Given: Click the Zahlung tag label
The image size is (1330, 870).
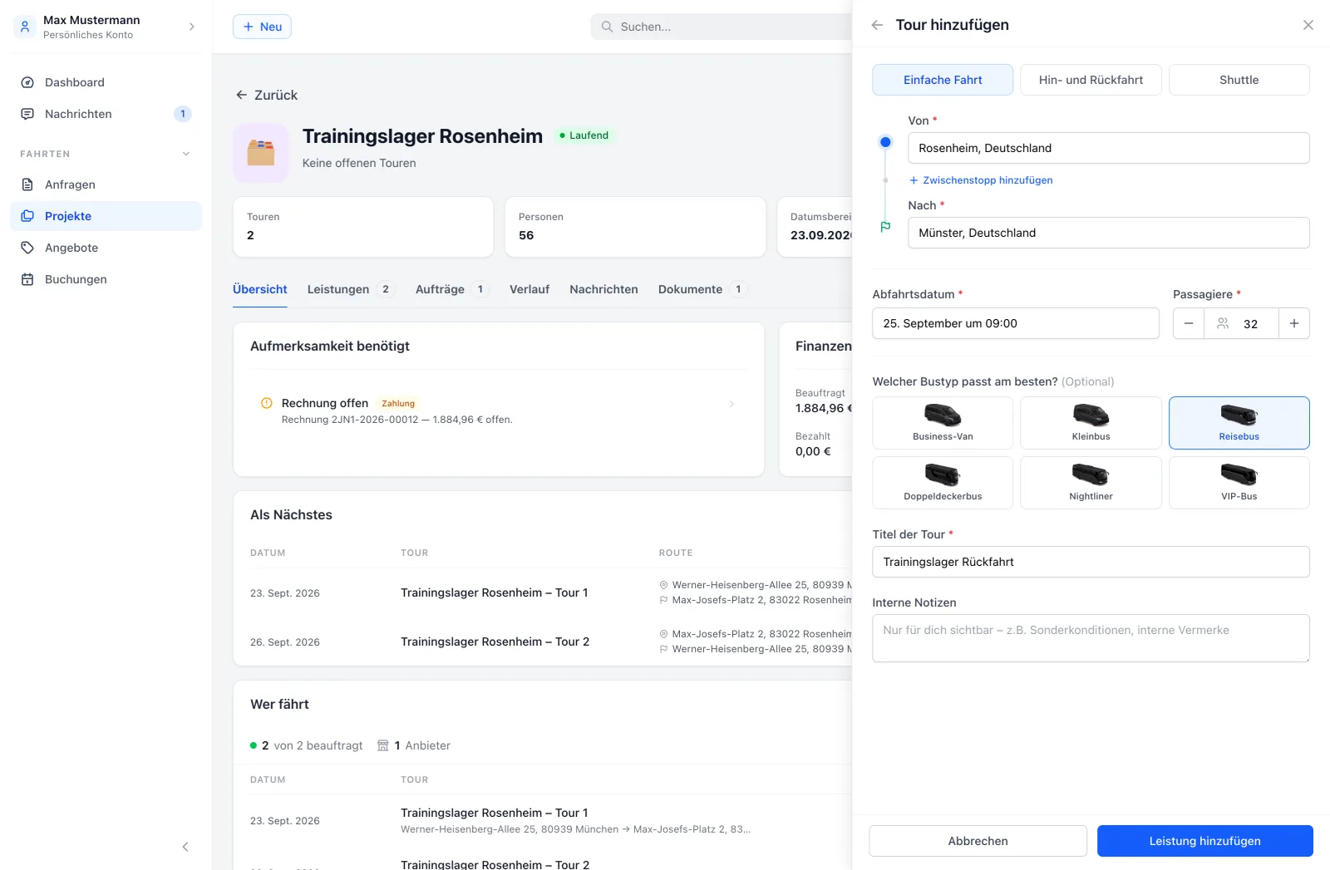Looking at the screenshot, I should [398, 404].
